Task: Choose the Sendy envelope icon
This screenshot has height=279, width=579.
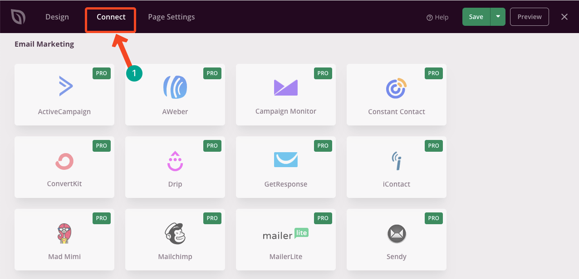Action: click(397, 234)
